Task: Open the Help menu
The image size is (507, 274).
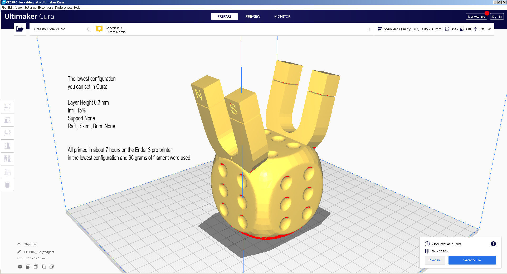Action: [x=77, y=7]
